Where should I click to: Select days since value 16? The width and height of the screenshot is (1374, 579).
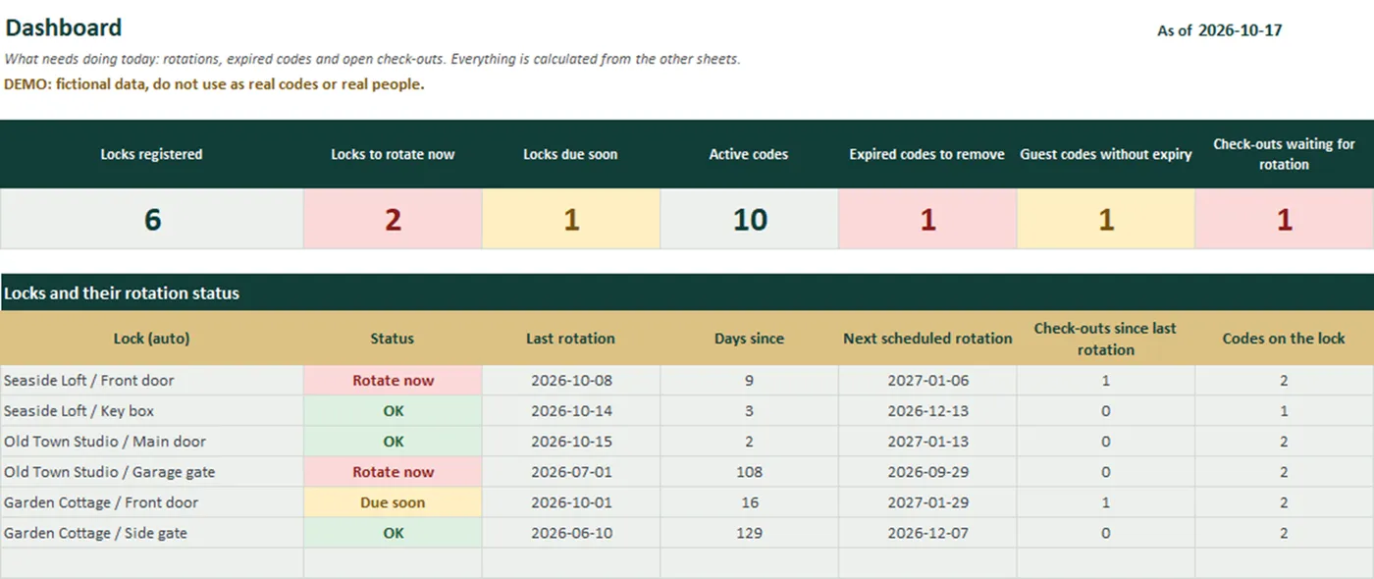(749, 502)
